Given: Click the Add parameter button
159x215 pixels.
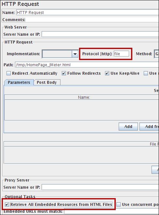Looking at the screenshot, I should 128,126.
